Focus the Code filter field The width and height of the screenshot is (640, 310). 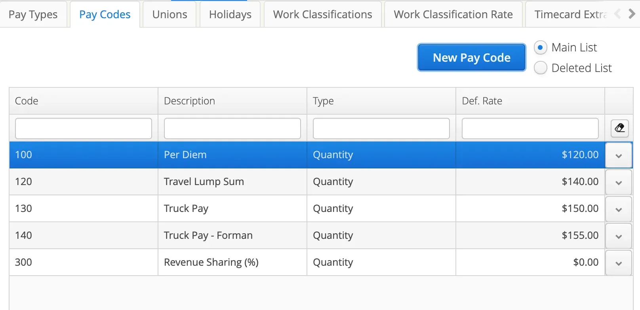pos(84,129)
